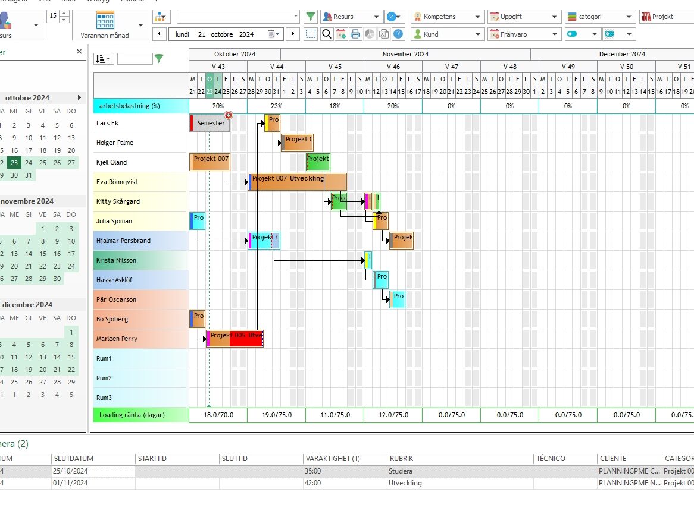The width and height of the screenshot is (694, 530).
Task: Open the Kompetens filter dropdown
Action: (448, 17)
